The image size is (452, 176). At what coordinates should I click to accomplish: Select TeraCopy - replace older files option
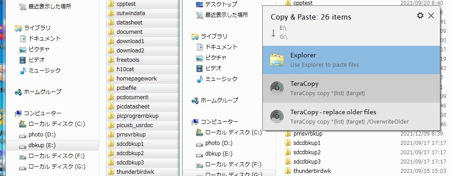[x=351, y=116]
